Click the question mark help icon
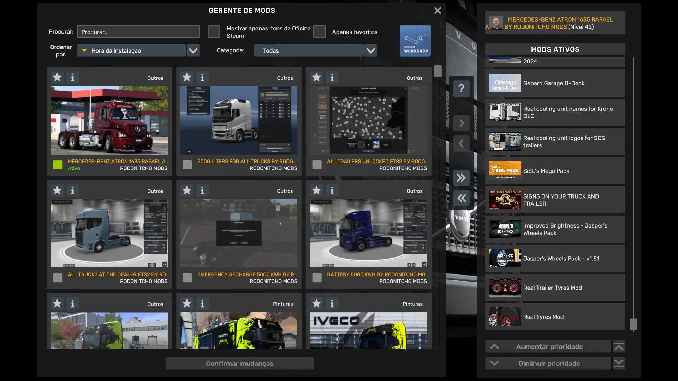The image size is (678, 381). coord(461,88)
